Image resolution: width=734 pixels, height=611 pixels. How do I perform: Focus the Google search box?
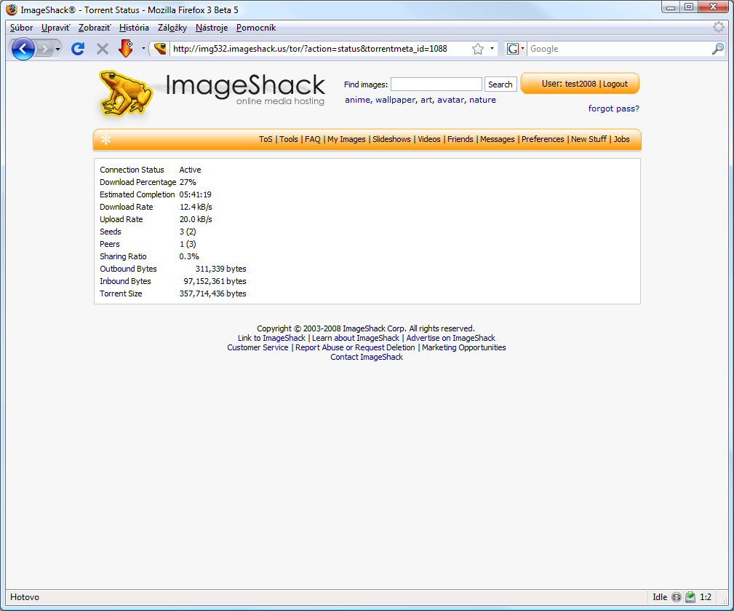coord(619,49)
